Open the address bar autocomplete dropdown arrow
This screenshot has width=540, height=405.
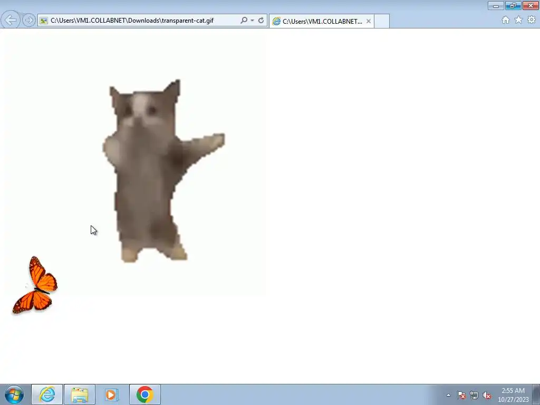pos(253,21)
